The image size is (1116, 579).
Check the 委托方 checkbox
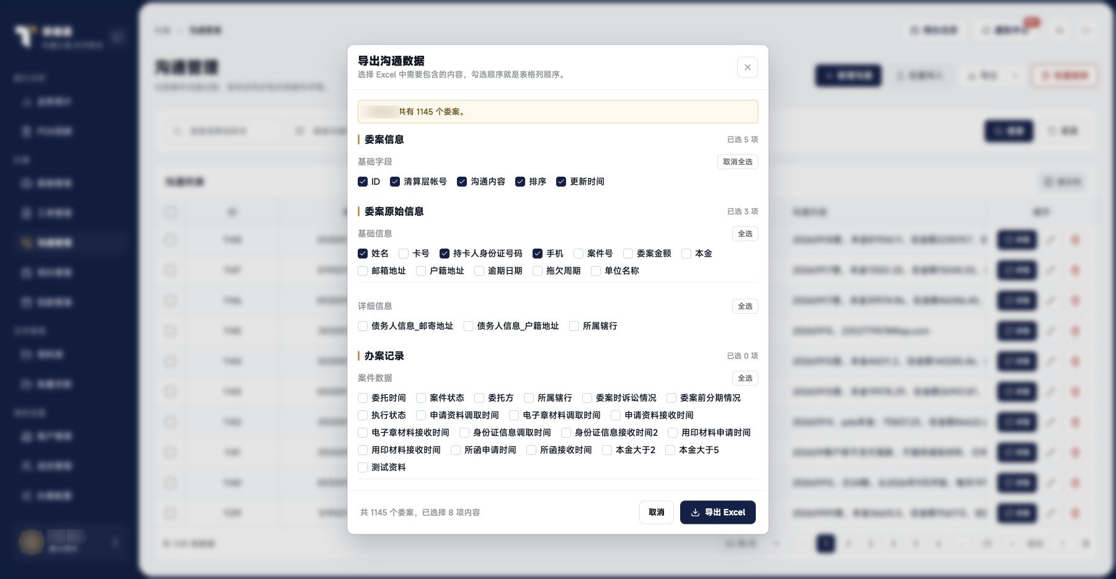[x=479, y=398]
